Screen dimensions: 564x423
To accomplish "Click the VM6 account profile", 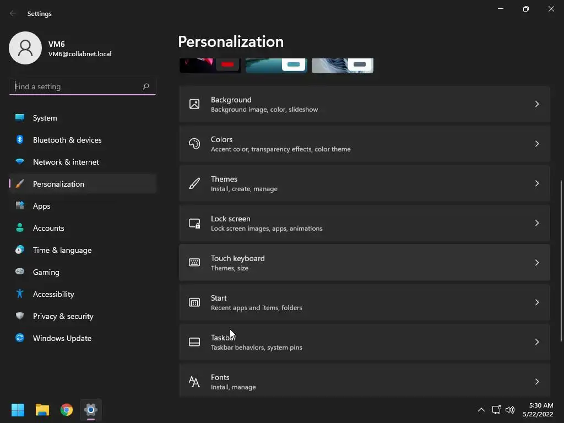I will pos(61,48).
